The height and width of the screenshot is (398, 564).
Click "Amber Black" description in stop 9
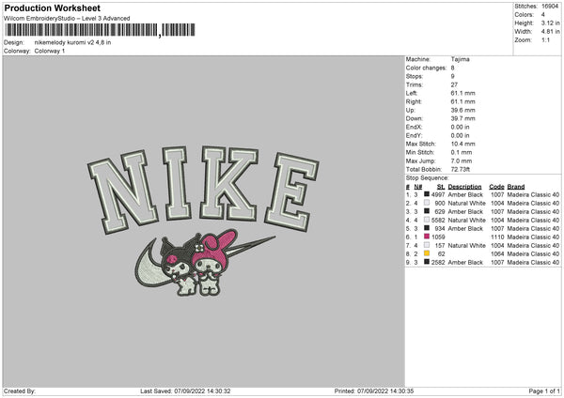point(465,263)
